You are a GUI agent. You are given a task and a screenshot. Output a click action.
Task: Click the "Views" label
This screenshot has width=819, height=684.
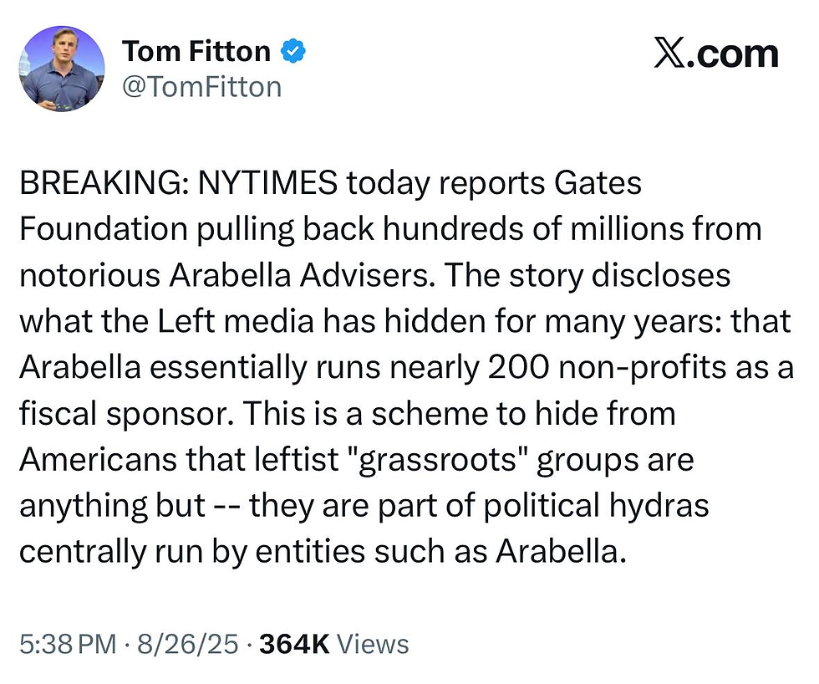pos(374,644)
